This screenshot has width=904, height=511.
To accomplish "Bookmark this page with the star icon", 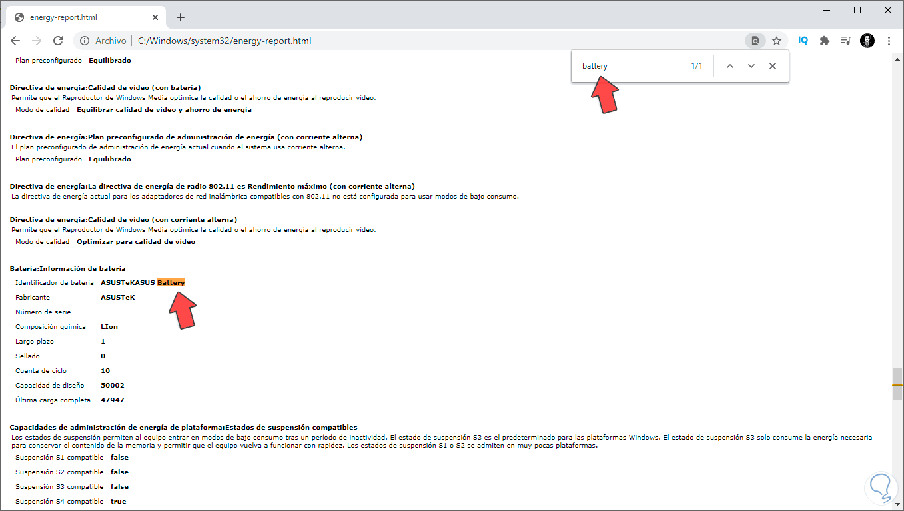I will pos(777,41).
